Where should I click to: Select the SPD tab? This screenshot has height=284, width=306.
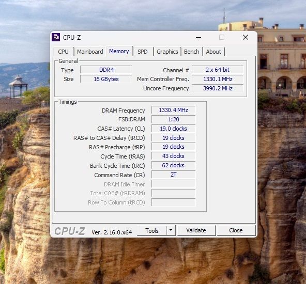[143, 52]
